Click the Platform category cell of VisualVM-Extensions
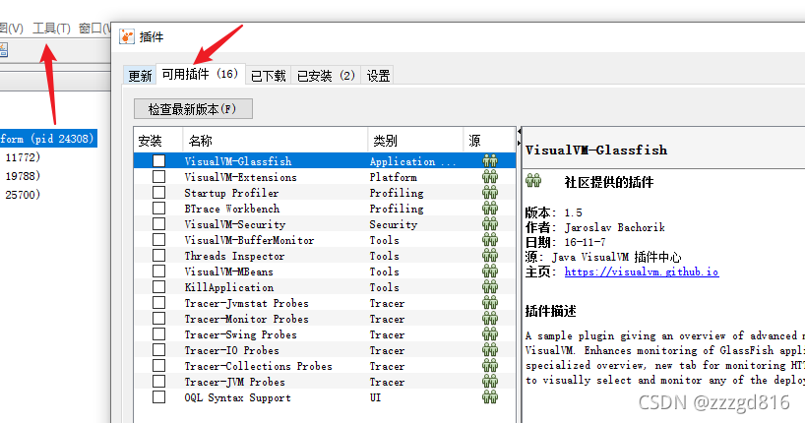This screenshot has height=423, width=805. (394, 177)
